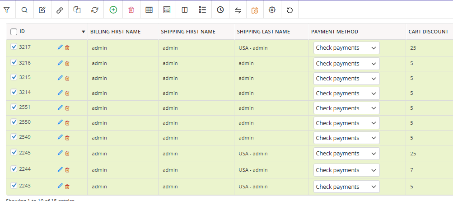
Task: Click the duplicate copy icon in toolbar
Action: 77,10
